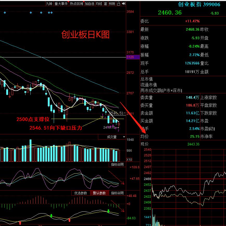Viewport: 226px width, 226px height.
Task: Open the 重大事件 menu
Action: 61,4
